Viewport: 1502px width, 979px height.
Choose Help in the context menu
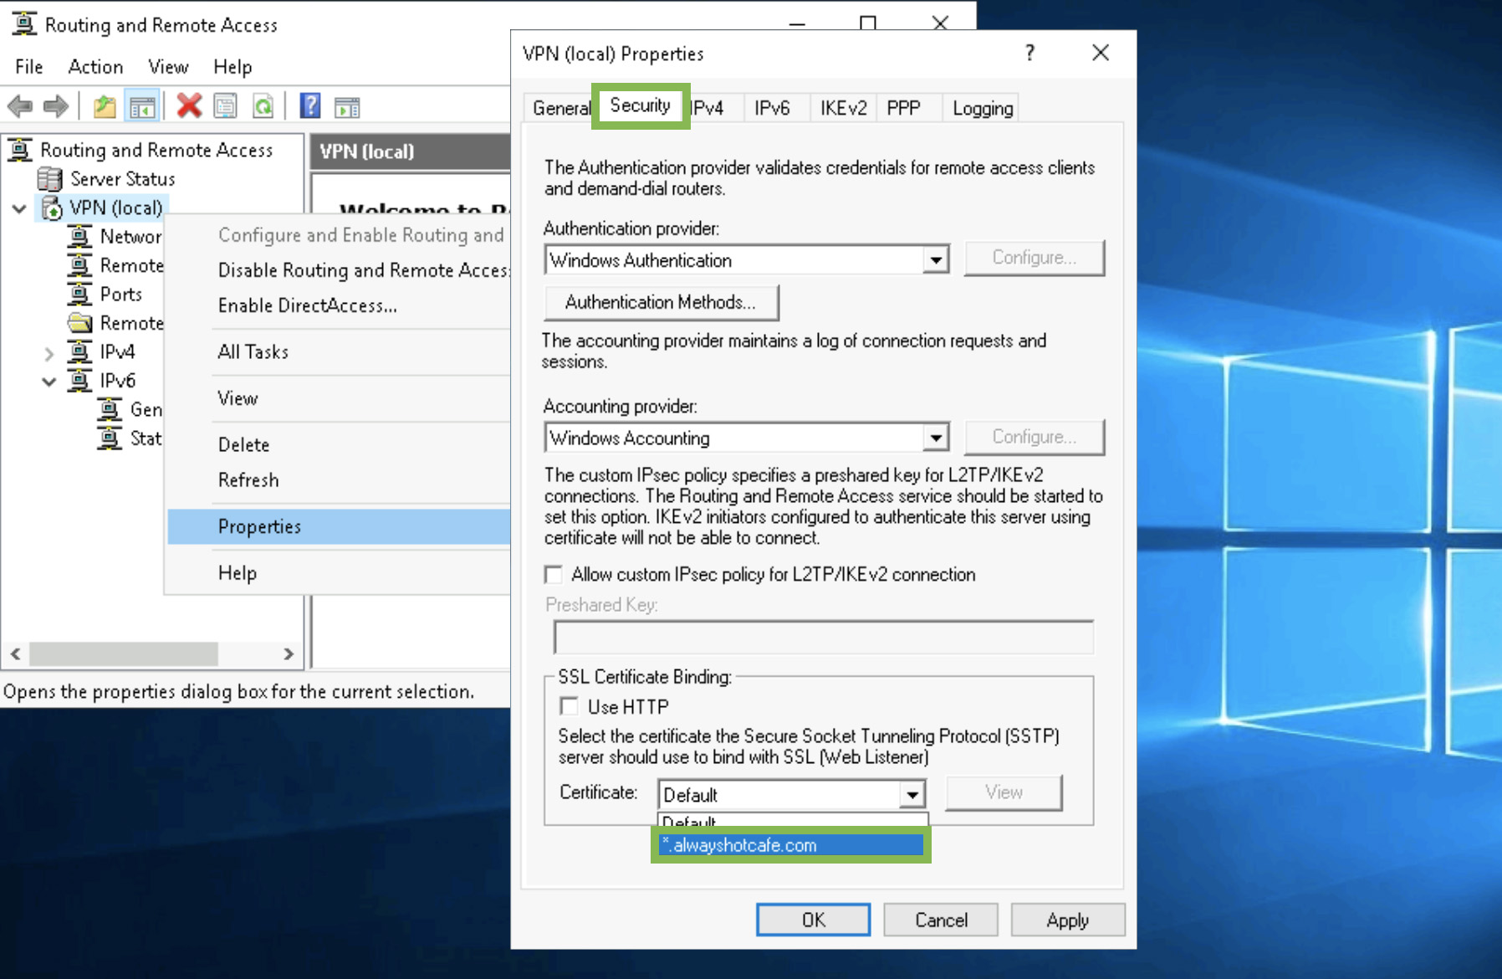click(x=339, y=573)
